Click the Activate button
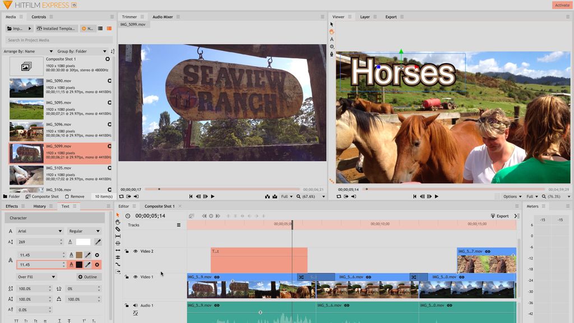Image resolution: width=574 pixels, height=323 pixels. coord(561,5)
